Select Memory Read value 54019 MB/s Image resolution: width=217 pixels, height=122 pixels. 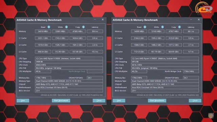point(43,32)
